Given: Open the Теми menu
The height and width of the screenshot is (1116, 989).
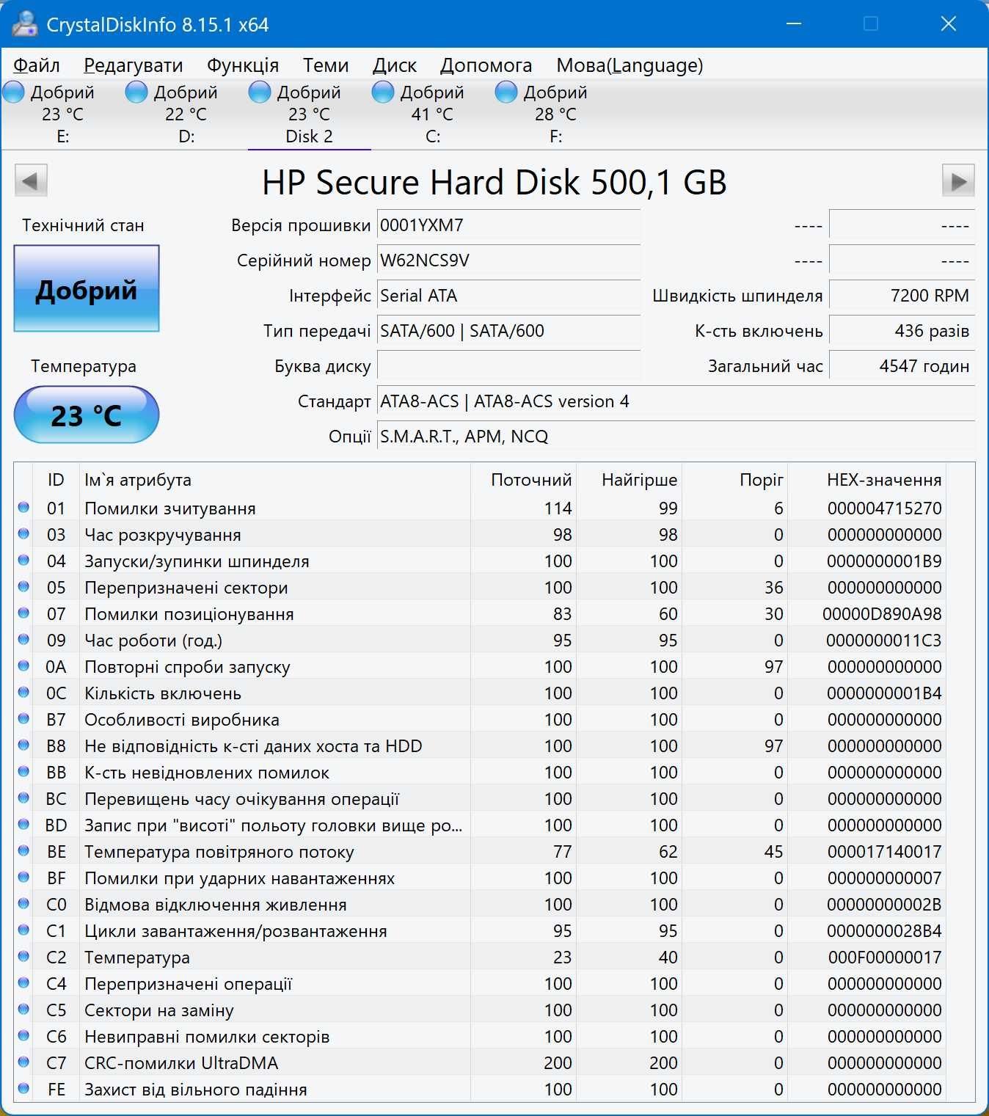Looking at the screenshot, I should point(326,65).
